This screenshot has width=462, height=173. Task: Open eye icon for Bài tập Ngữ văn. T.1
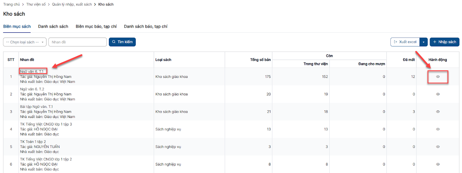[x=438, y=112]
